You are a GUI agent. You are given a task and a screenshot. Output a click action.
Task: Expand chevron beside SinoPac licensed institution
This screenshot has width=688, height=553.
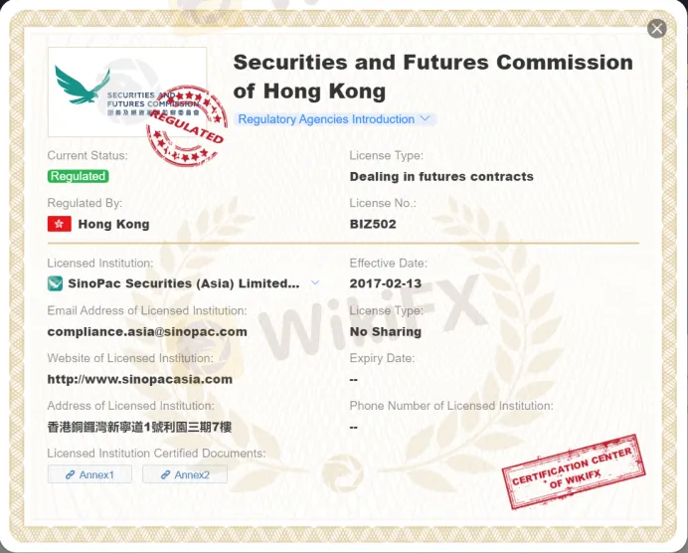coord(315,282)
